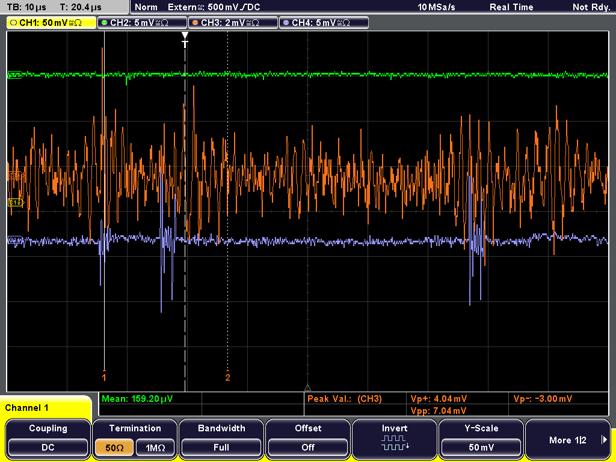Open the Bandwidth Full setting
This screenshot has height=462, width=616.
coord(221,439)
